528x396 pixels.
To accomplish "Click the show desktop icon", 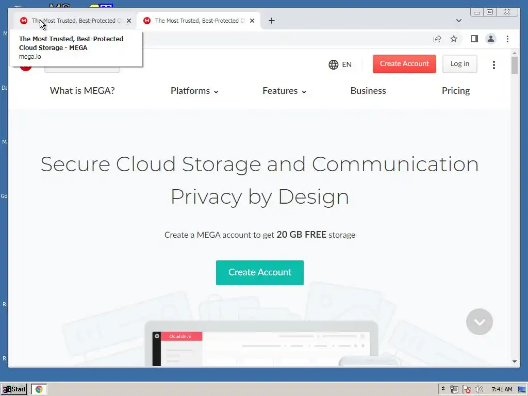I will [522, 390].
